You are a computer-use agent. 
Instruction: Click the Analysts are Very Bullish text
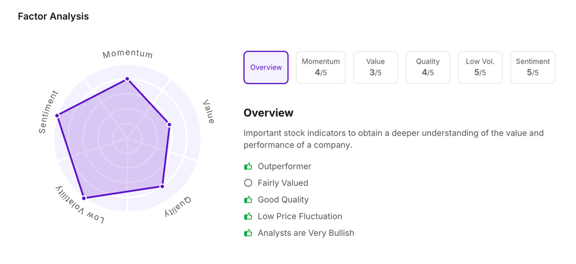tap(305, 233)
